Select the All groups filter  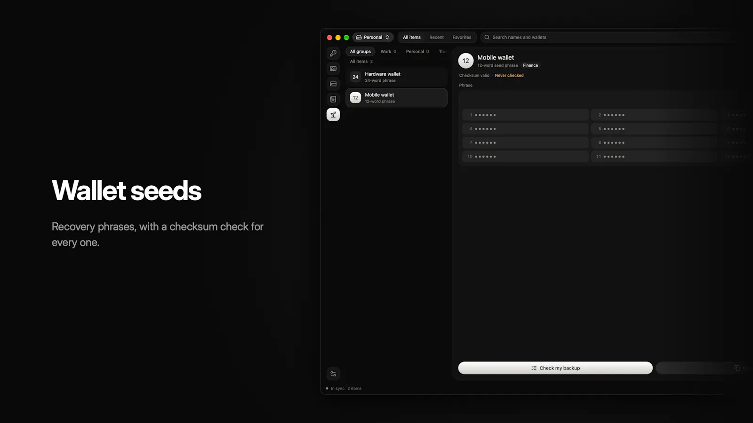360,52
